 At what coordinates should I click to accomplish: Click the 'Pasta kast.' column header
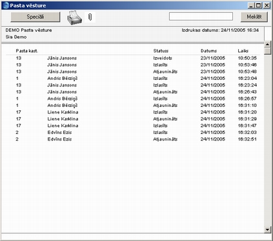tap(27, 51)
